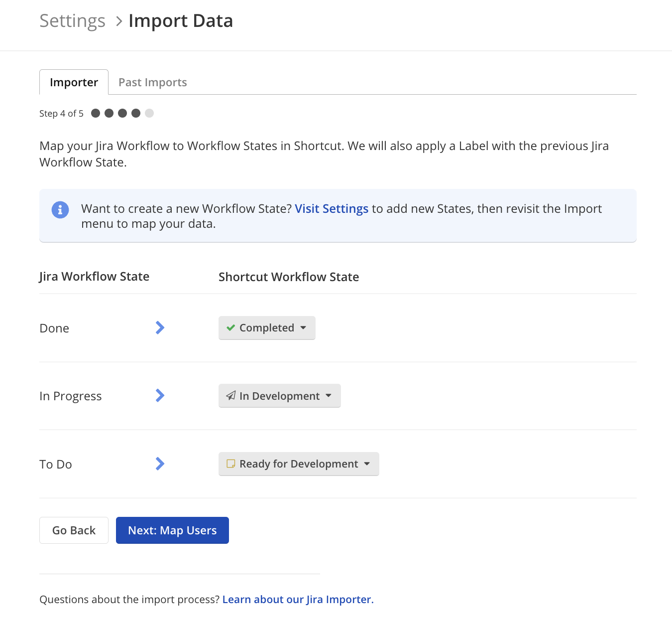Switch to the Importer tab

pyautogui.click(x=74, y=82)
